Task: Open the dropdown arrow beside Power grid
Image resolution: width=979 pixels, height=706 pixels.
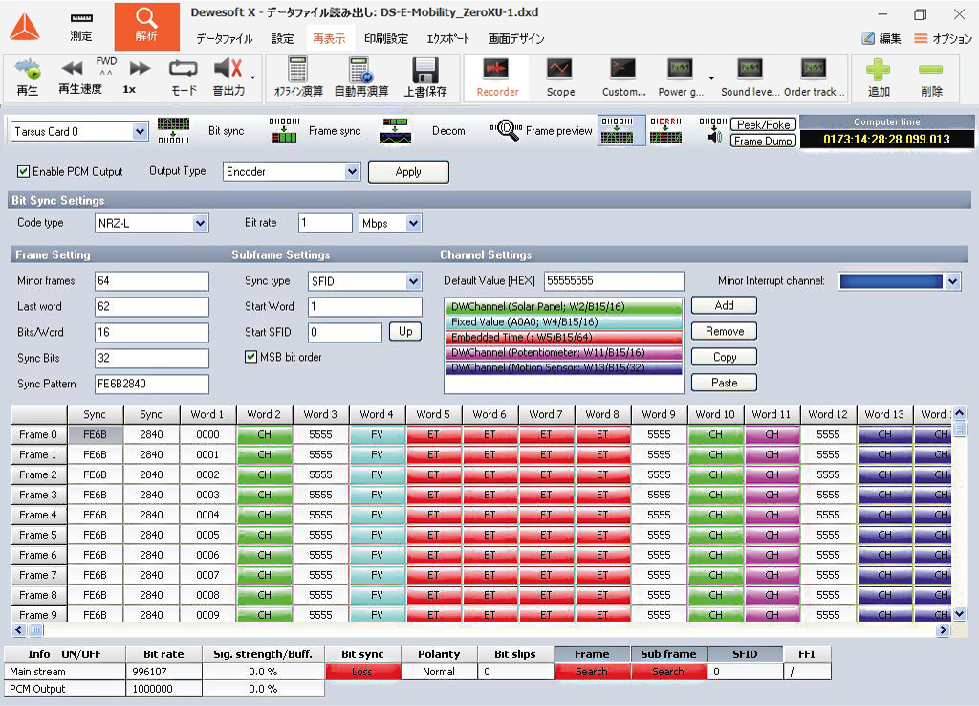Action: click(x=711, y=78)
